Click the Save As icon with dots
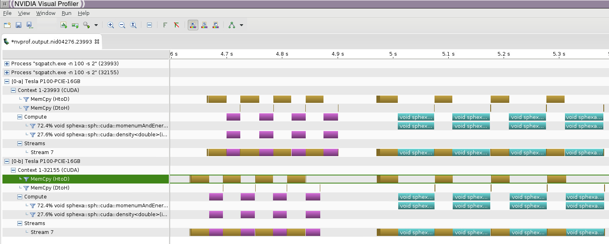This screenshot has height=244, width=609. pyautogui.click(x=29, y=25)
